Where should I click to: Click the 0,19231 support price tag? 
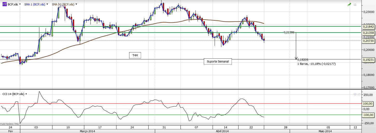click(368, 60)
